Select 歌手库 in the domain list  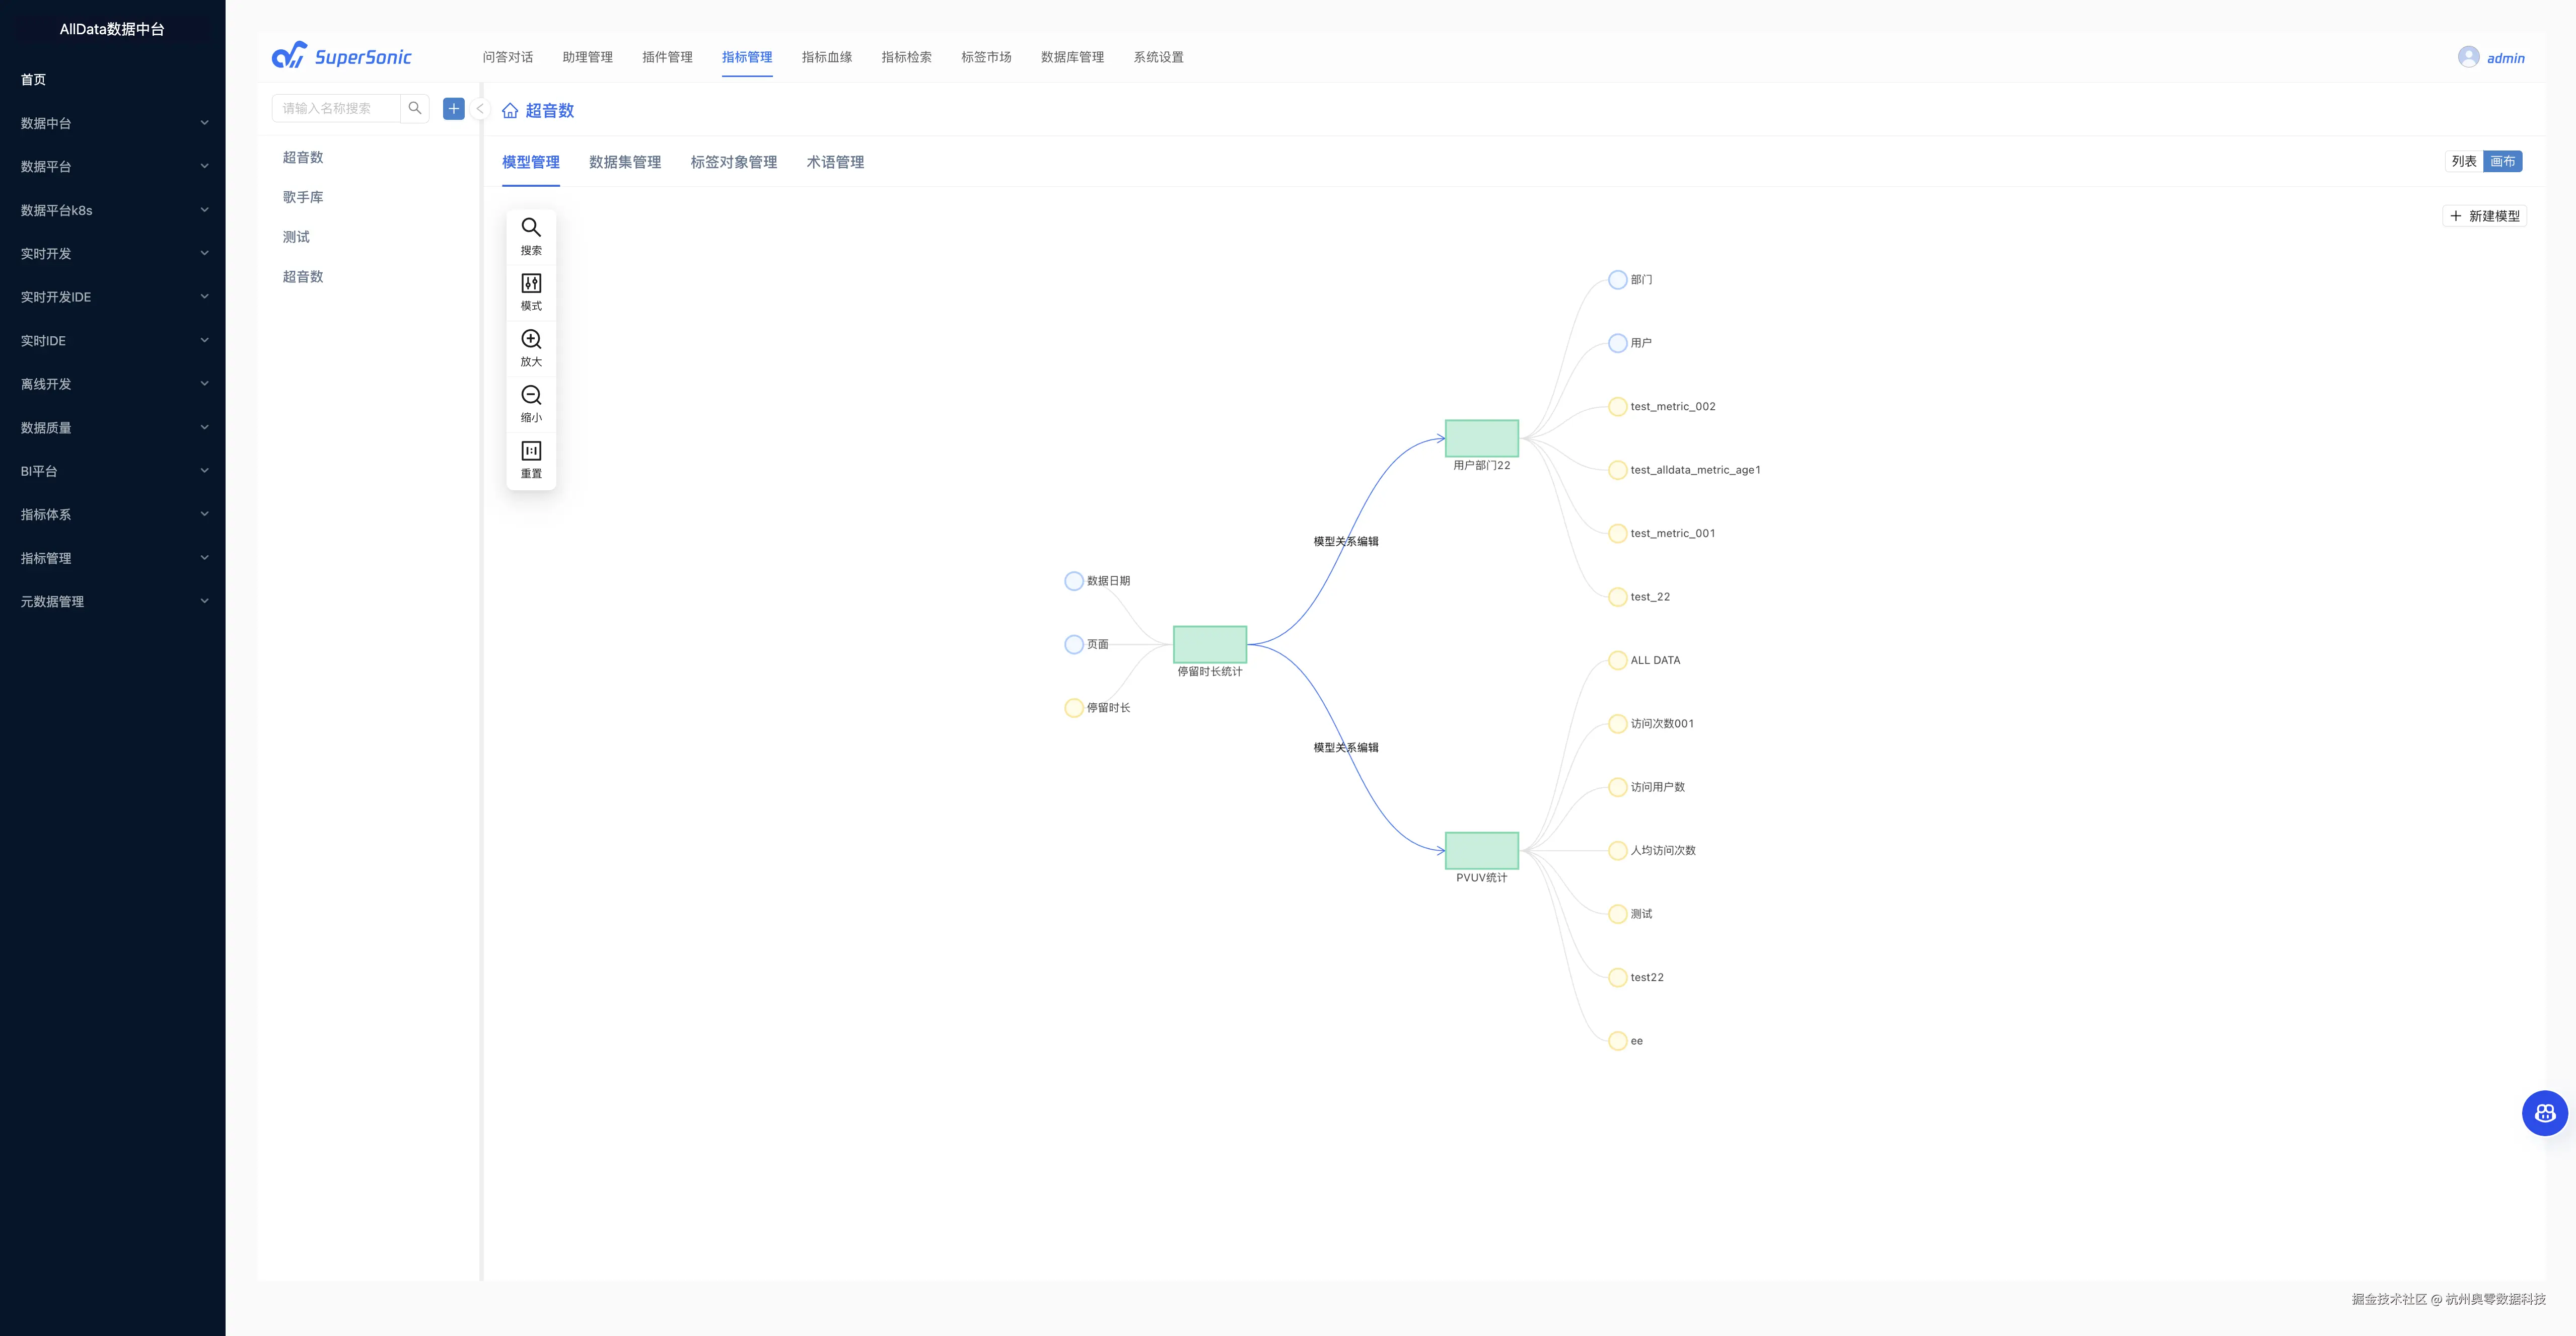click(x=303, y=197)
